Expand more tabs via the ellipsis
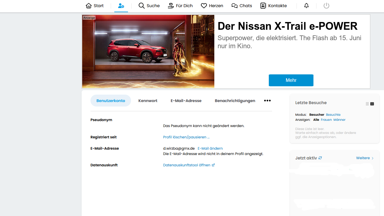 267,101
